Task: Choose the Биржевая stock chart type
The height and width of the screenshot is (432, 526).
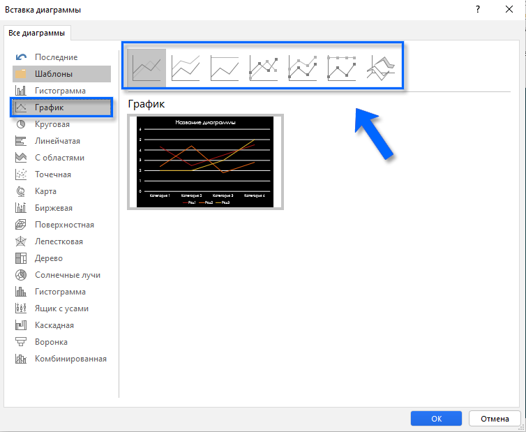Action: pyautogui.click(x=53, y=208)
